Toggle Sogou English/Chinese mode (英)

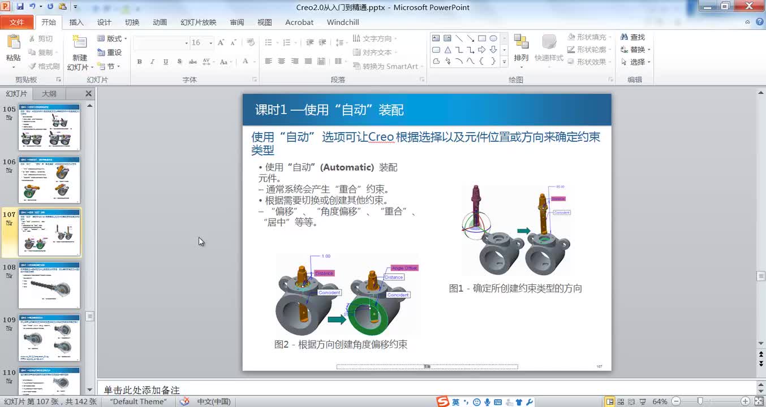coord(456,402)
